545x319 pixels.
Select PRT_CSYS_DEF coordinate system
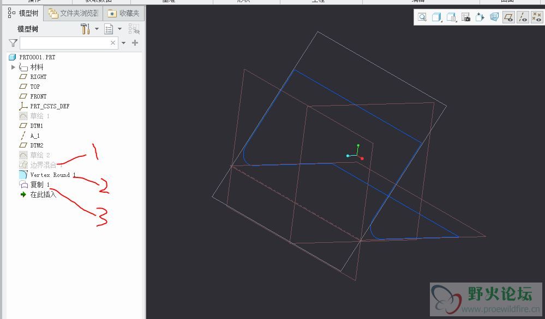coord(50,106)
